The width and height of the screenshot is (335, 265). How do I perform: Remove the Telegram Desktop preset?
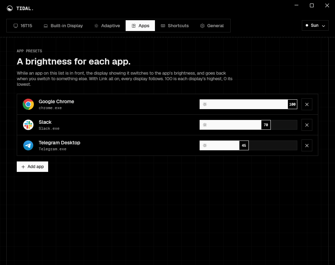click(307, 145)
